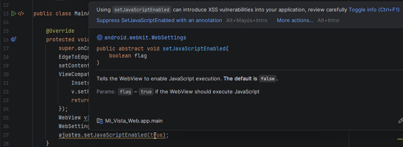Click line number 20 in gutter
403x147 pixels.
[x=6, y=74]
